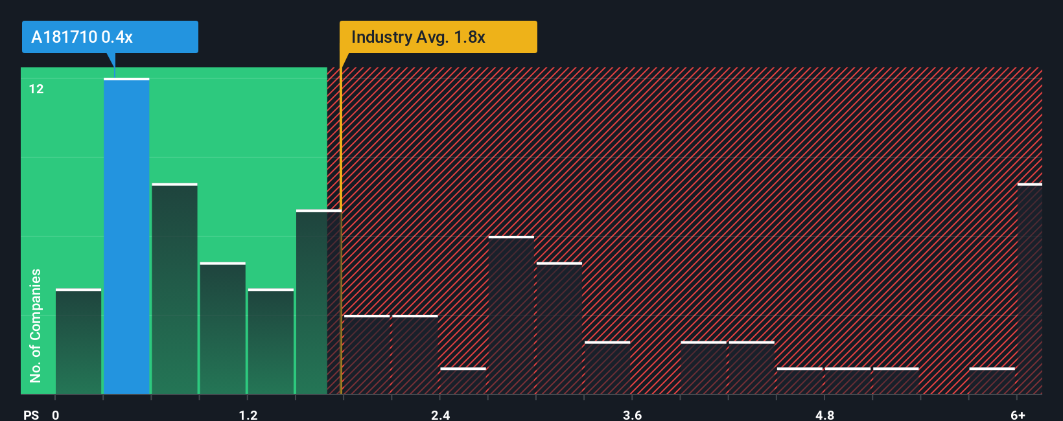Click the 'PS' axis label
The image size is (1063, 421).
point(31,415)
